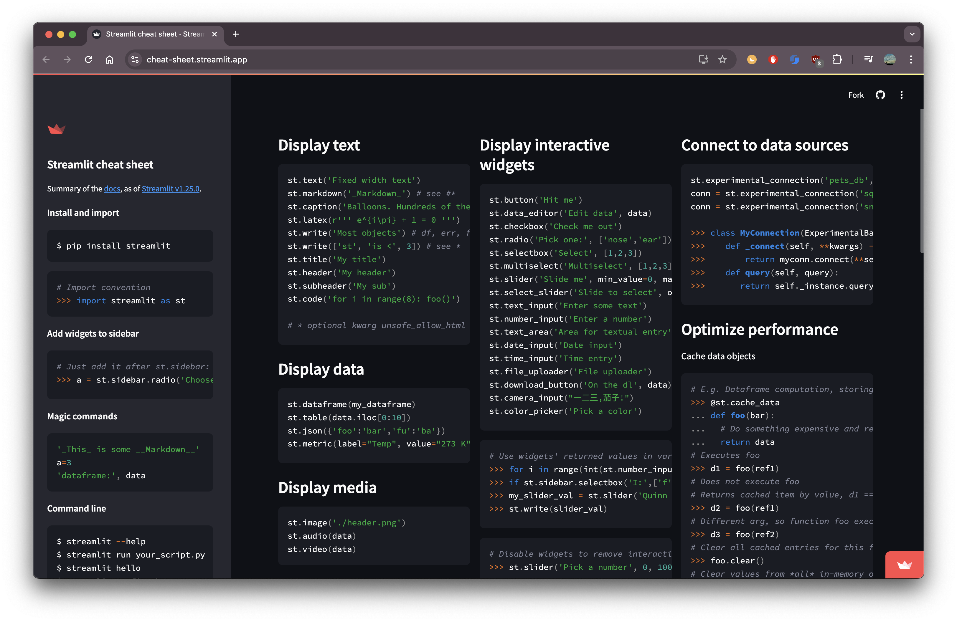Open the red hand blocker extension
This screenshot has width=957, height=622.
(773, 59)
